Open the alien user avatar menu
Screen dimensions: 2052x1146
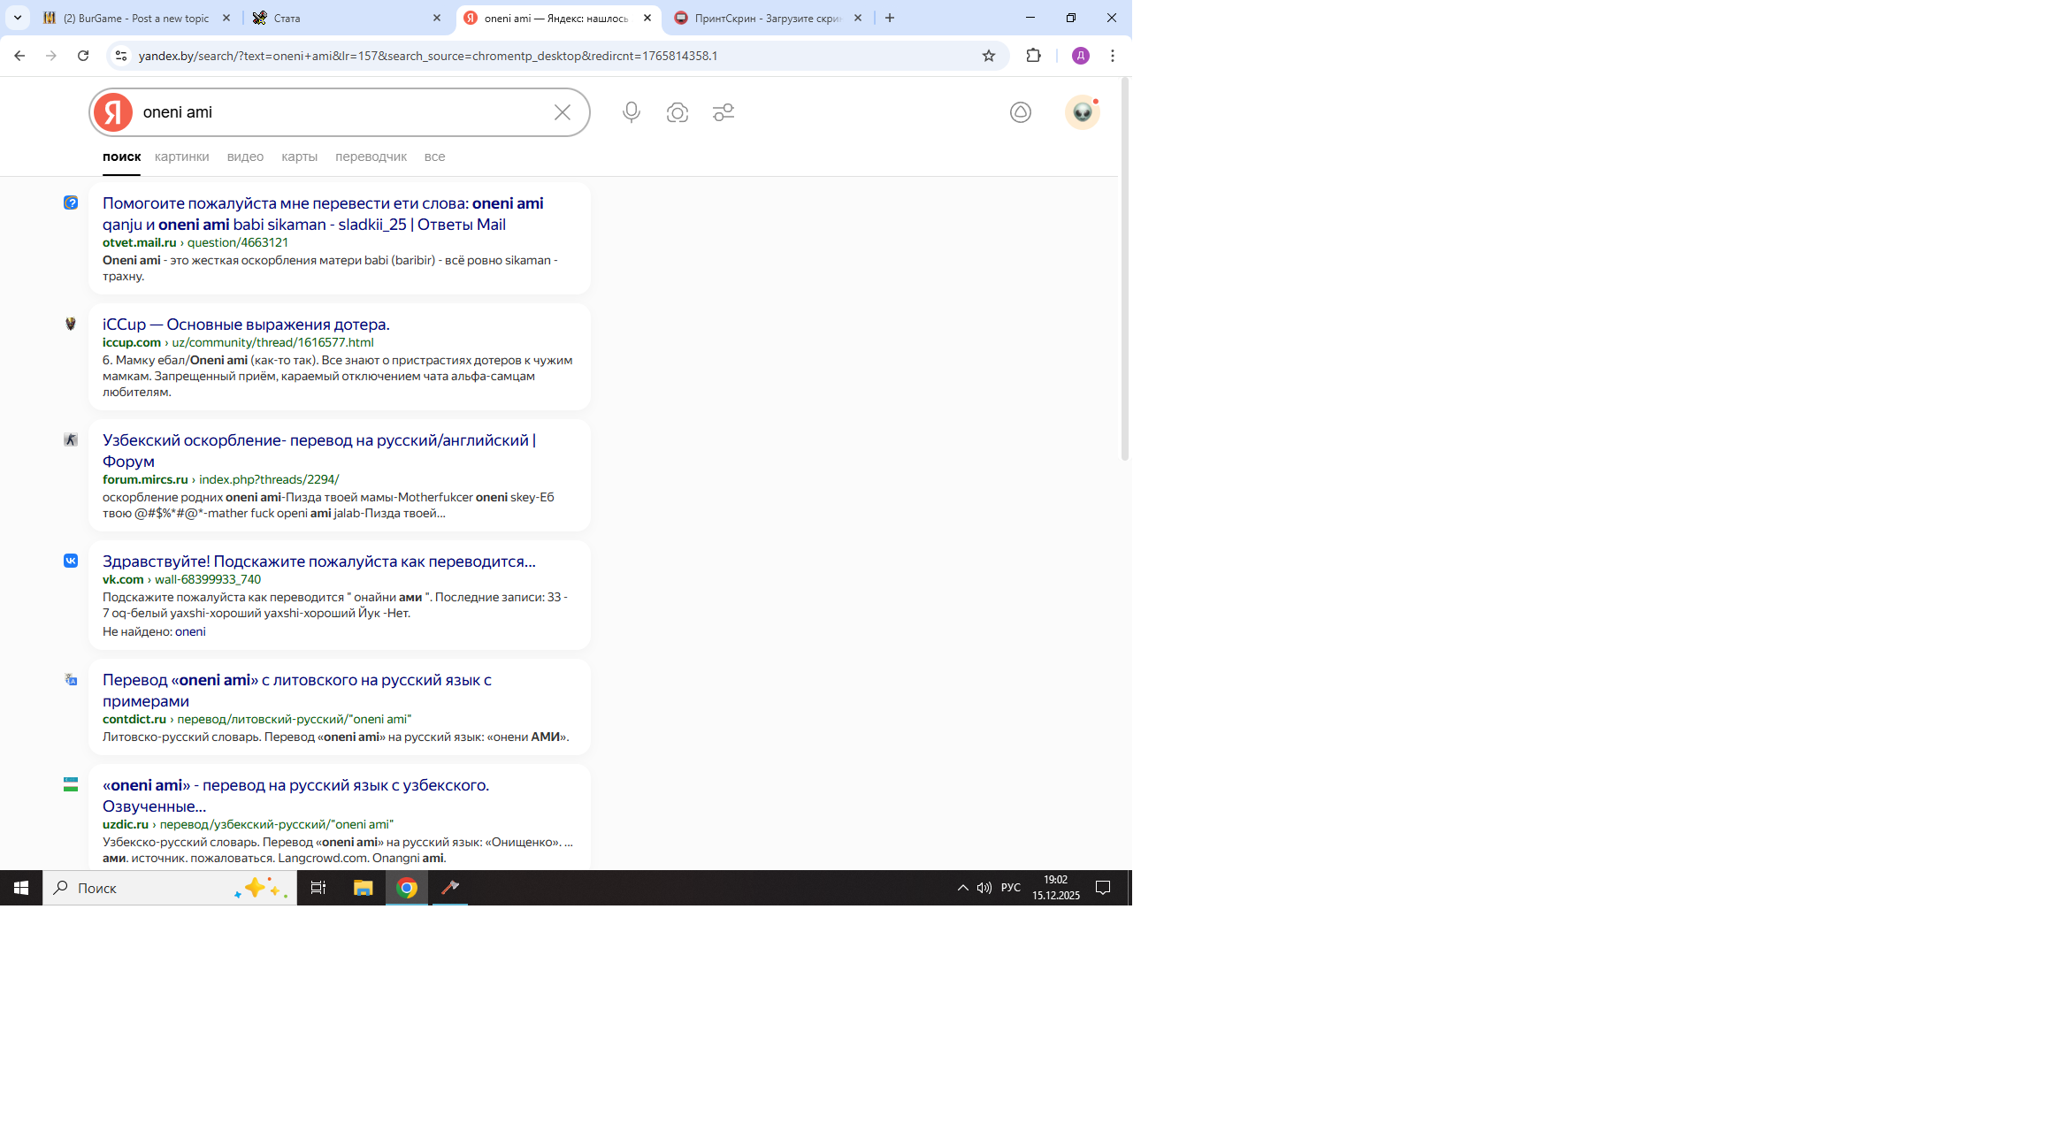point(1082,112)
